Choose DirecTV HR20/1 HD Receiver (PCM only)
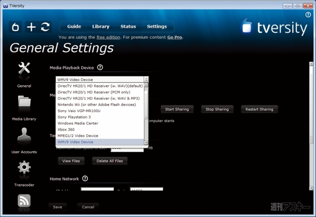 [100, 92]
